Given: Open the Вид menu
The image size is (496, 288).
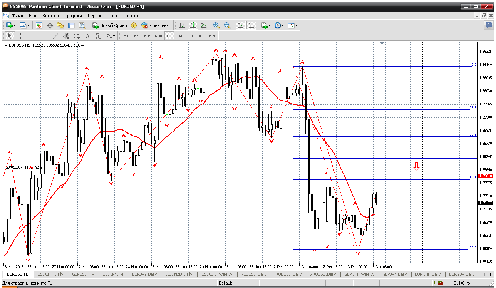Looking at the screenshot, I should (x=33, y=16).
